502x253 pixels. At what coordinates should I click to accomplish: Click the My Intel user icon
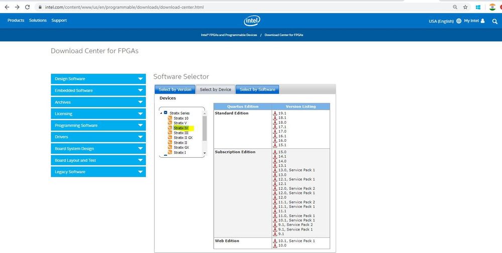pos(483,21)
